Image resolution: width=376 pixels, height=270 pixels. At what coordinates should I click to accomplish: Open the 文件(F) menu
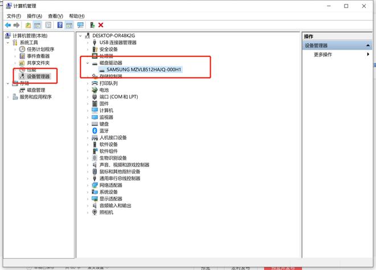click(x=14, y=16)
